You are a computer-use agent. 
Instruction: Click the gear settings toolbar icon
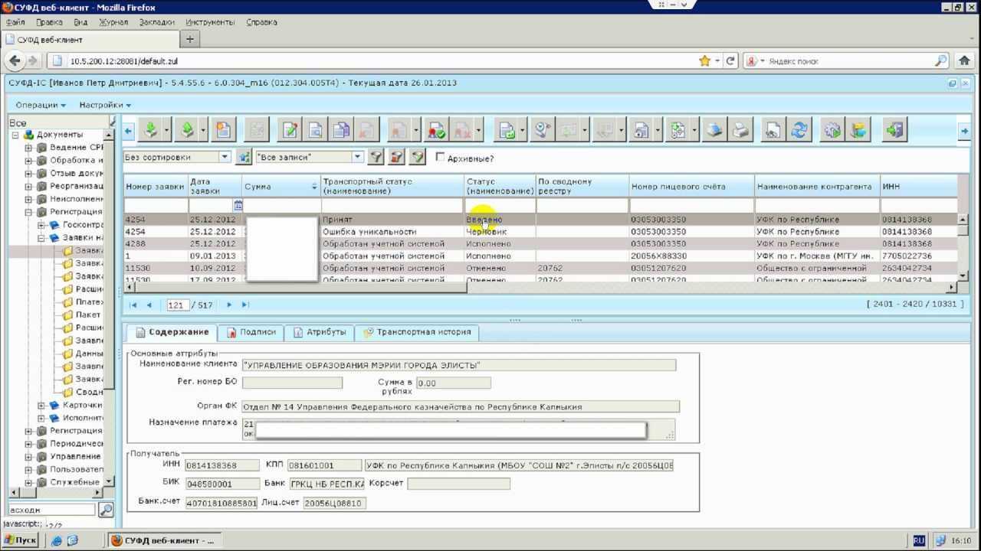[x=833, y=130]
